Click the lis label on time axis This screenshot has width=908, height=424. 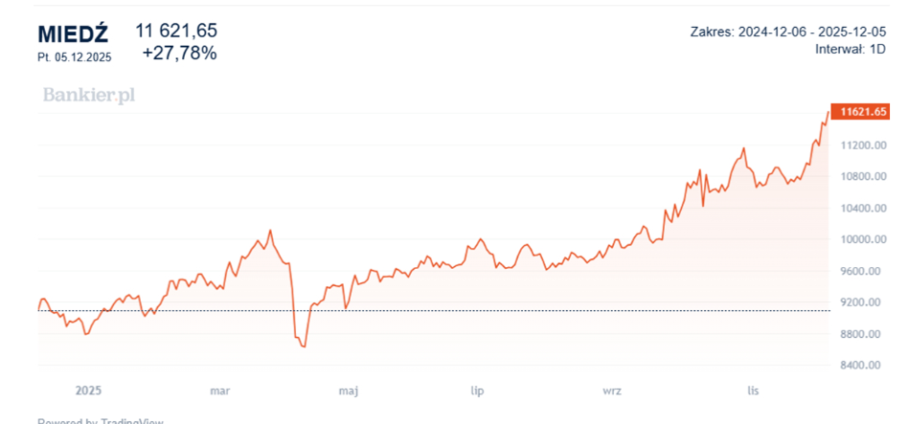[754, 390]
